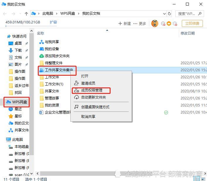207x181 pixels.
Task: Open 返乡过年 folder in sidebar
Action: point(19,86)
